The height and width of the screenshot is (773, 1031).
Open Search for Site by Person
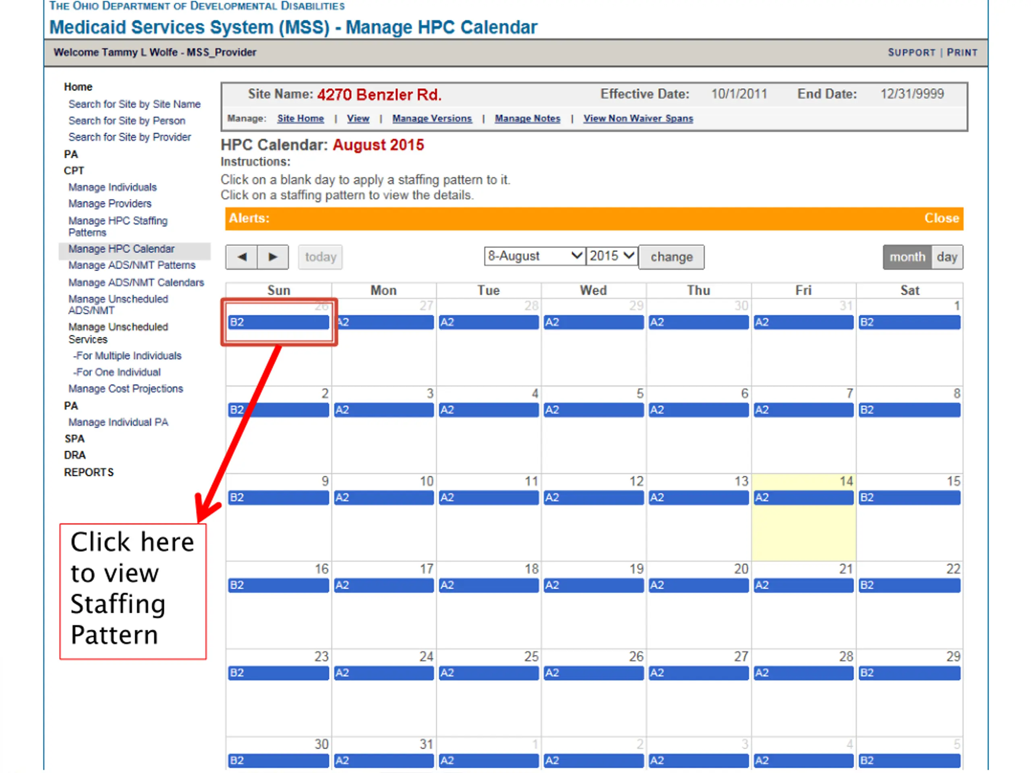[x=127, y=121]
